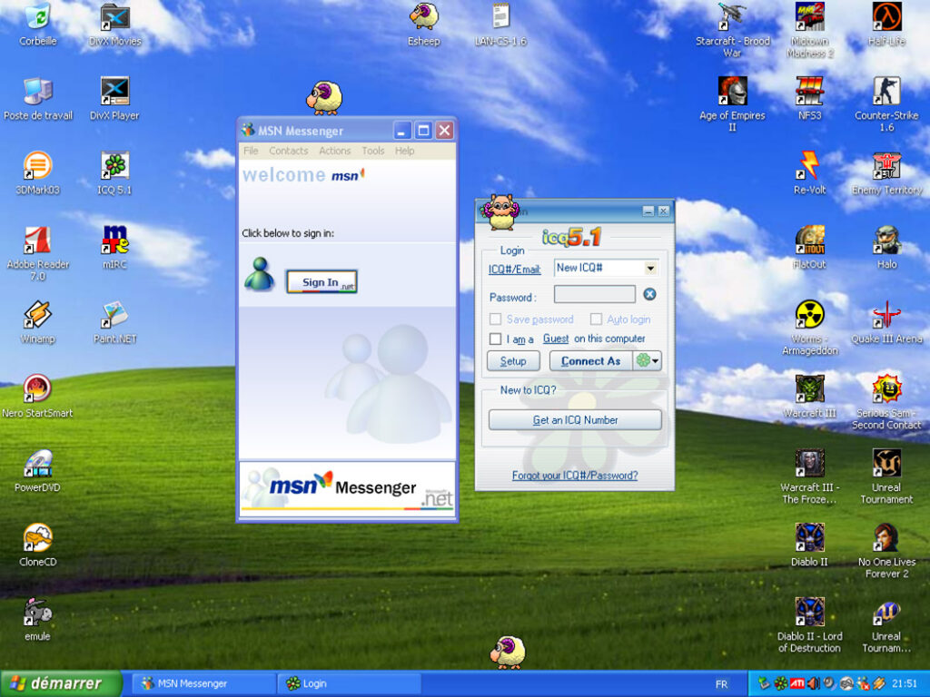Click Safely Remove Hardware tray icon
This screenshot has height=697, width=930.
[x=764, y=684]
